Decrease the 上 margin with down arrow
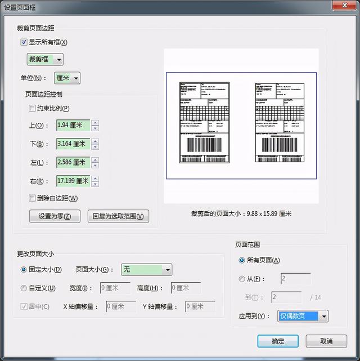Image resolution: width=360 pixels, height=361 pixels. (95, 128)
